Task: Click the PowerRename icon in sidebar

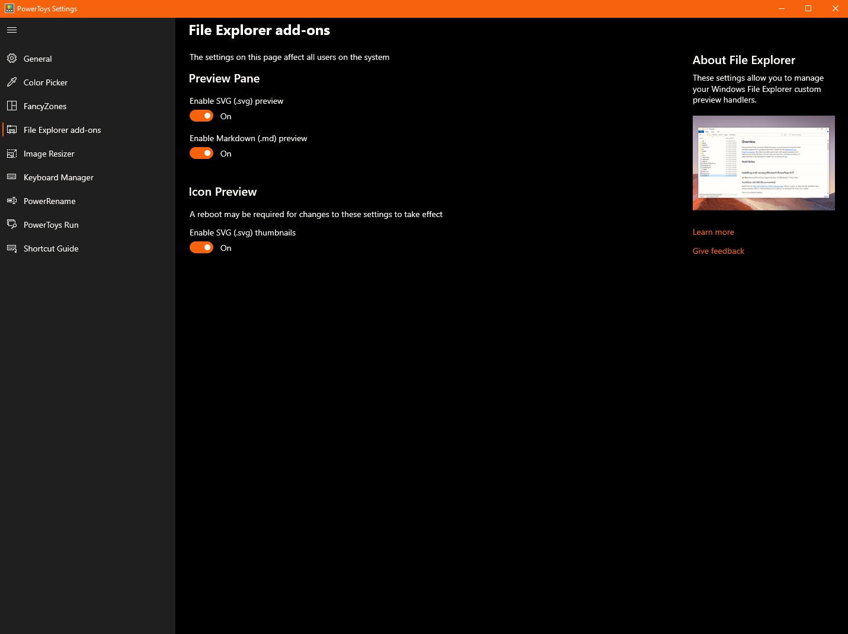Action: [x=12, y=200]
